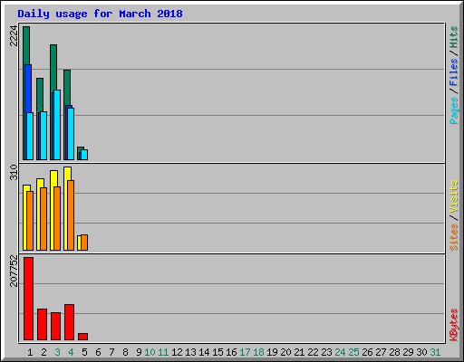Select the red KBytes bar for day 1
Image resolution: width=464 pixels, height=362 pixels.
pyautogui.click(x=28, y=299)
